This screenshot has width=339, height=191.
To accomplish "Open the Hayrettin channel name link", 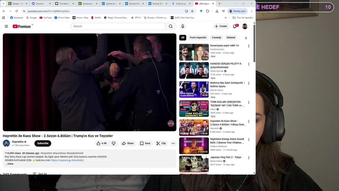I will coord(18,142).
